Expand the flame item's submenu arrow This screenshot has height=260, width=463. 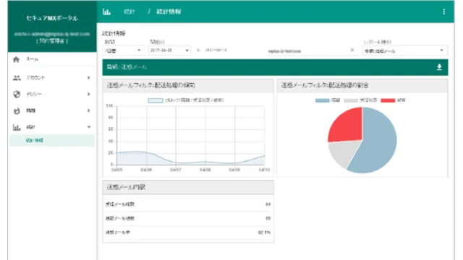[88, 110]
